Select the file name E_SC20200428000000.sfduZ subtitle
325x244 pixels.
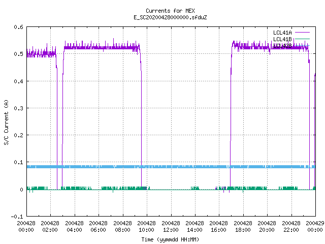click(x=170, y=17)
